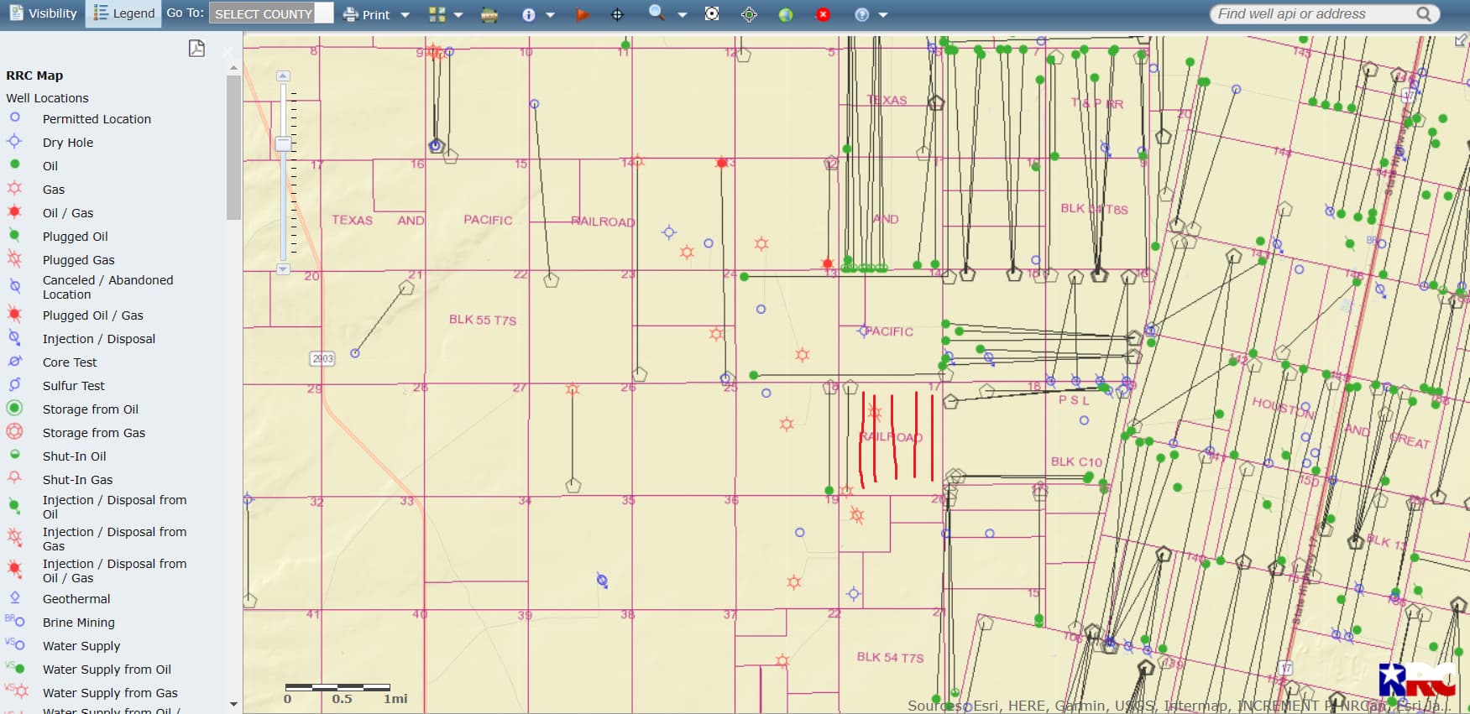Viewport: 1470px width, 714px height.
Task: Clear map with the red X icon
Action: (x=824, y=14)
